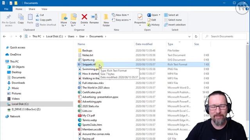Image resolution: width=250 pixels, height=140 pixels.
Task: Open Videos in navigation pane
Action: tap(14, 99)
